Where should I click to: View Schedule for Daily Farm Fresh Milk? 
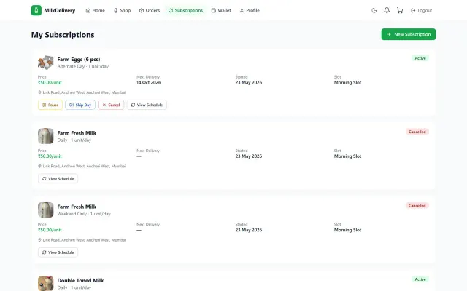[x=58, y=178]
